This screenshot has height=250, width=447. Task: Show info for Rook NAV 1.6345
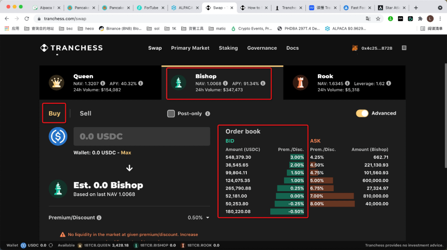coord(347,83)
